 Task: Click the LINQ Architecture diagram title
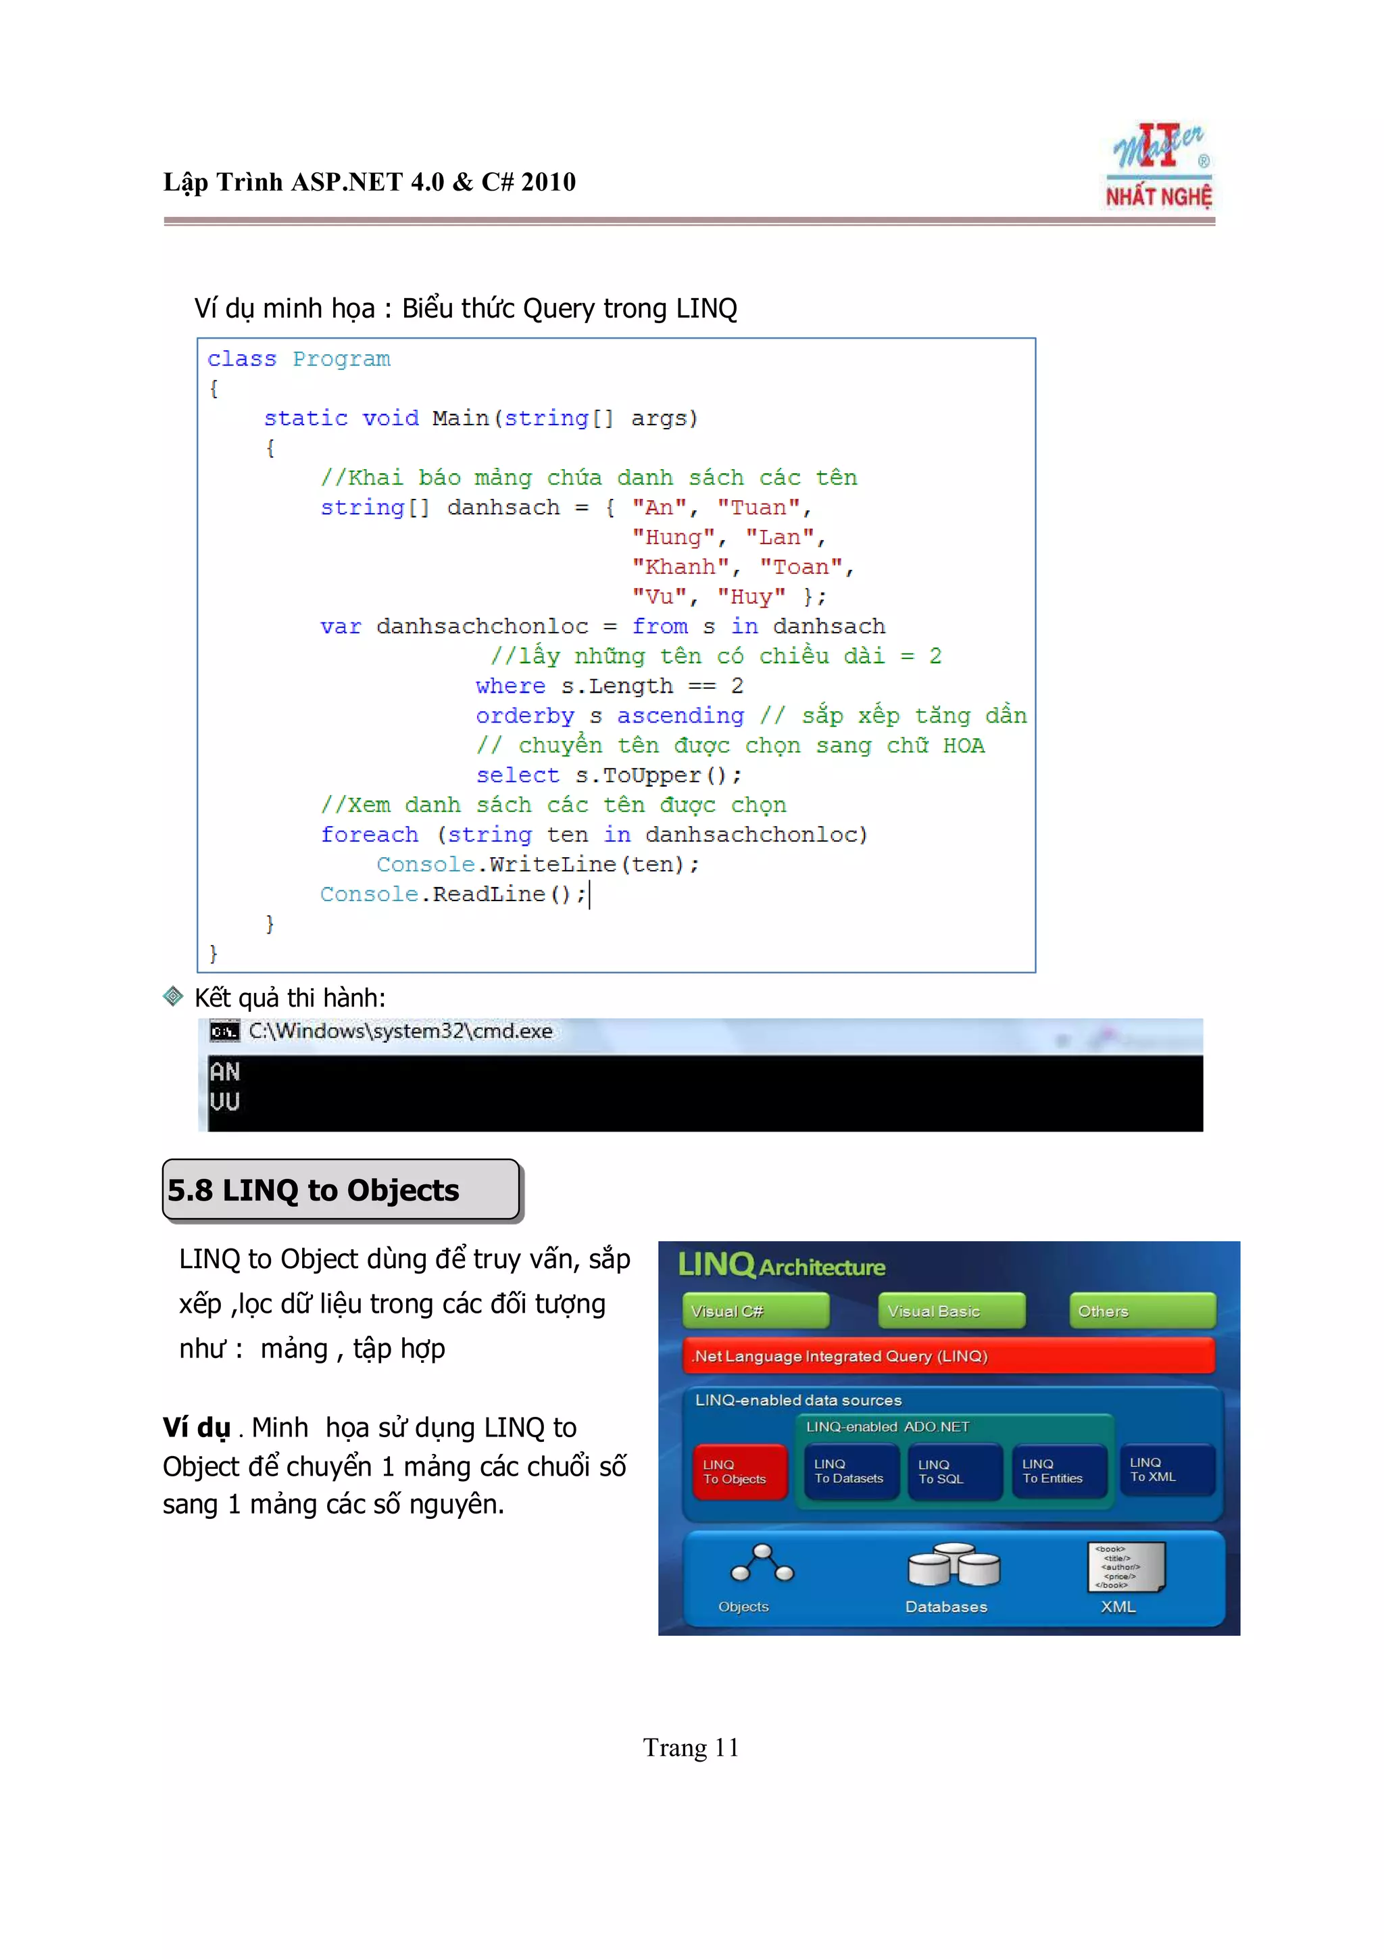click(x=781, y=1265)
